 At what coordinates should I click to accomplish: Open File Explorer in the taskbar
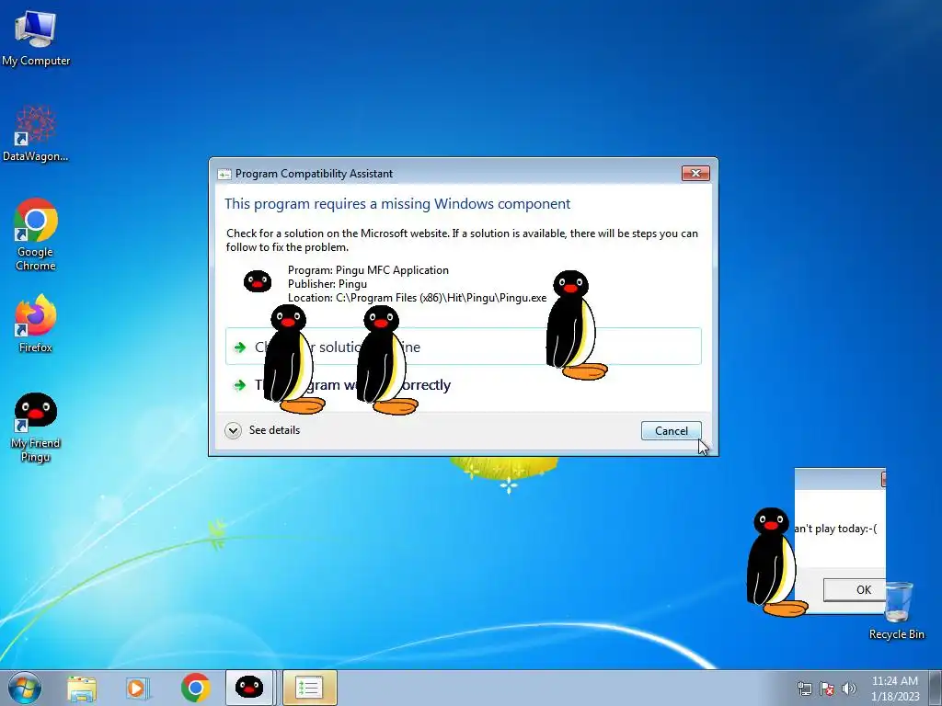[x=82, y=688]
